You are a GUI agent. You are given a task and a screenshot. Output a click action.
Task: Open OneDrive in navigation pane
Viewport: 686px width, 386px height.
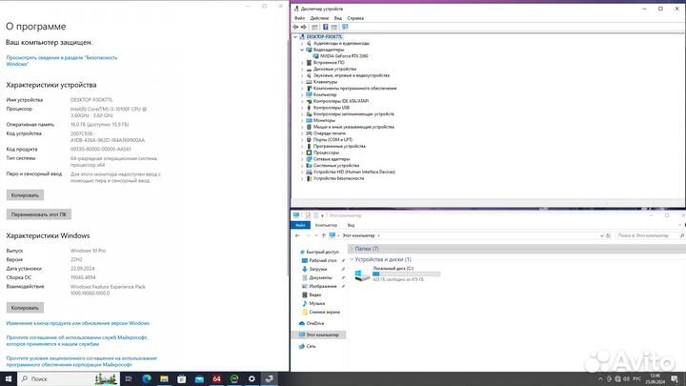point(315,323)
